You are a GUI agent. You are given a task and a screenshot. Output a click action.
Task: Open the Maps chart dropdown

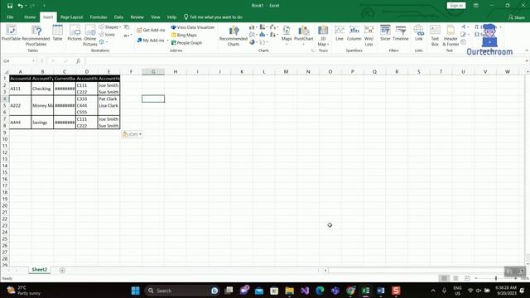(287, 35)
